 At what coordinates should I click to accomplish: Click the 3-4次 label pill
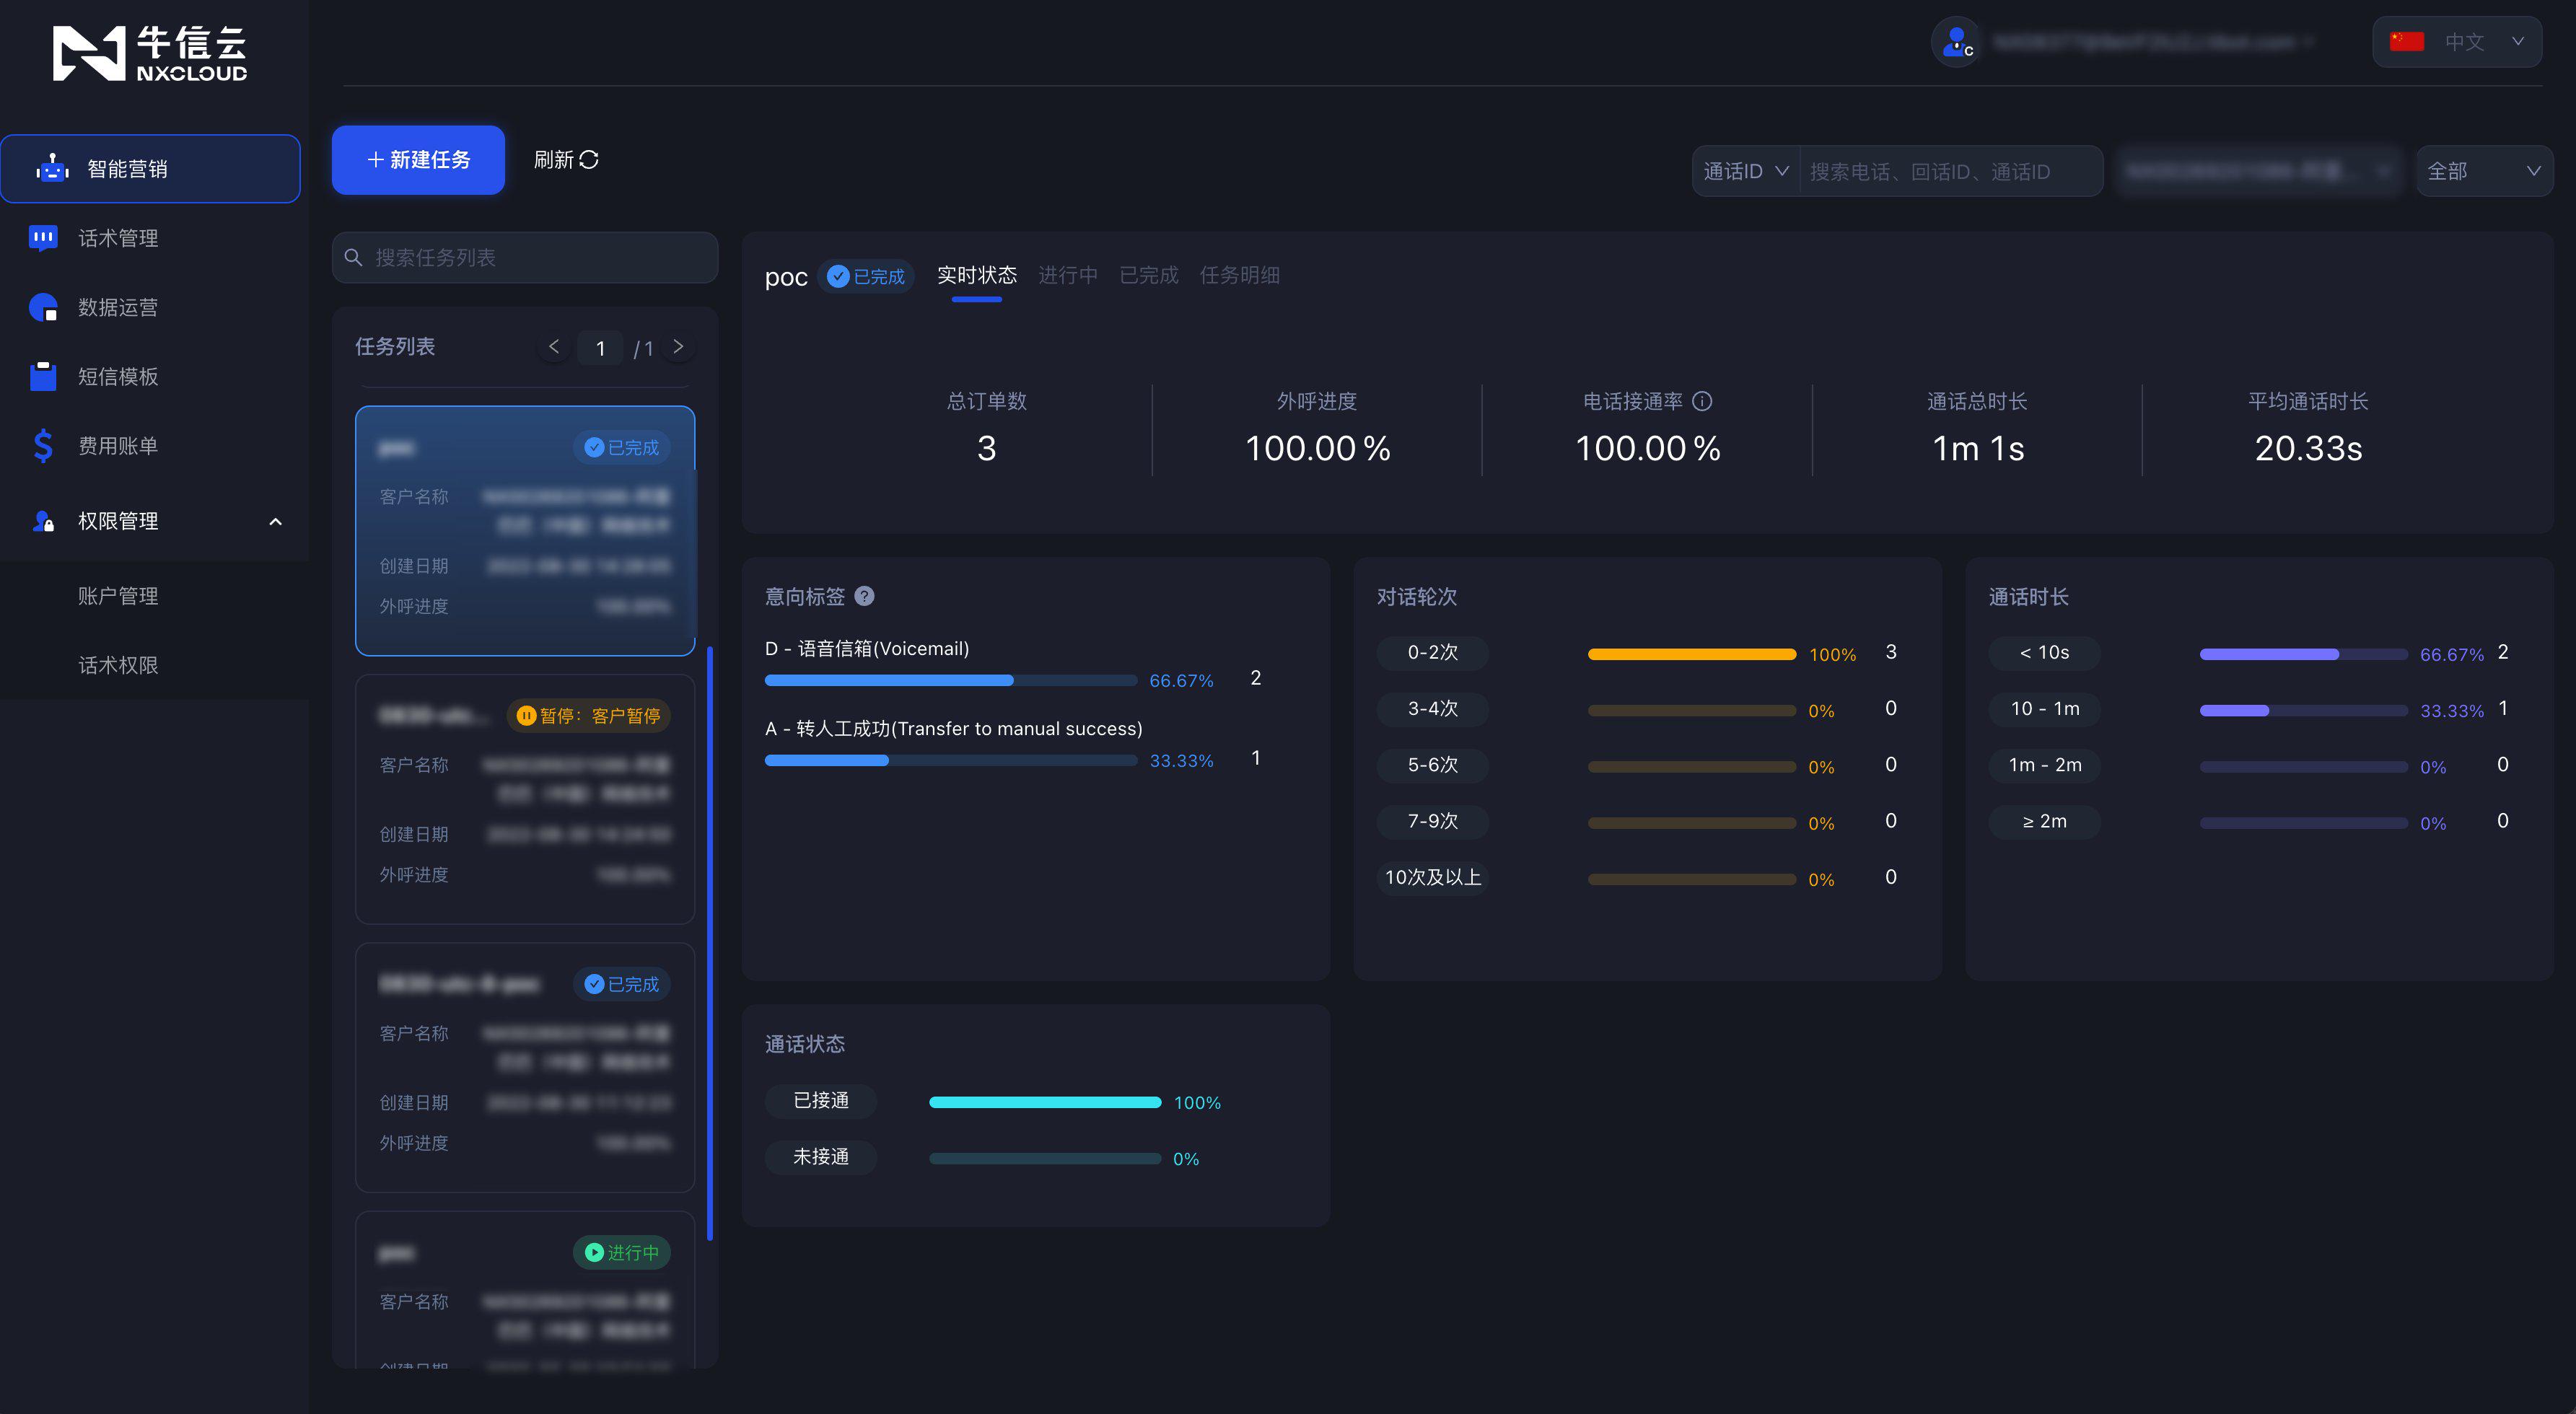click(x=1433, y=708)
